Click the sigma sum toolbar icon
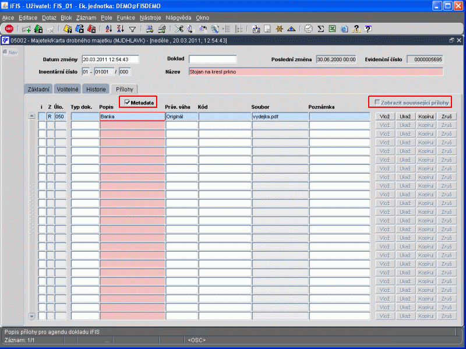 click(x=320, y=29)
